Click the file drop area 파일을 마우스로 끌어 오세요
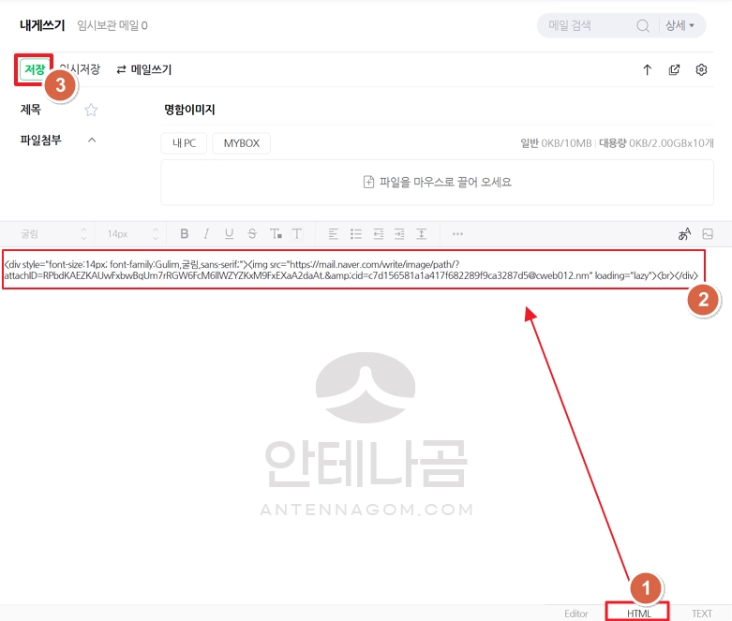 (x=437, y=182)
